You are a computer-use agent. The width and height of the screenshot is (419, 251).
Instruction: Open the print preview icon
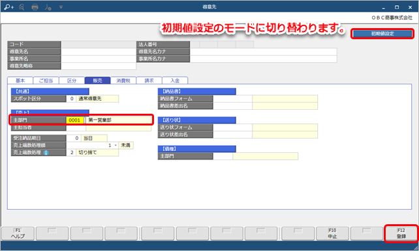(22, 7)
